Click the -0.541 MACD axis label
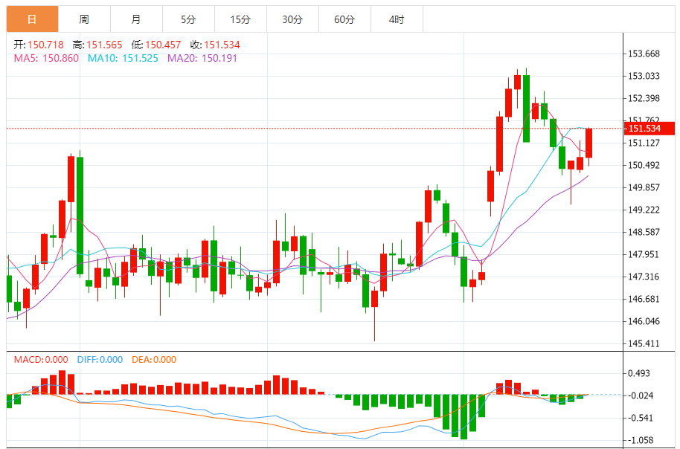 (640, 418)
